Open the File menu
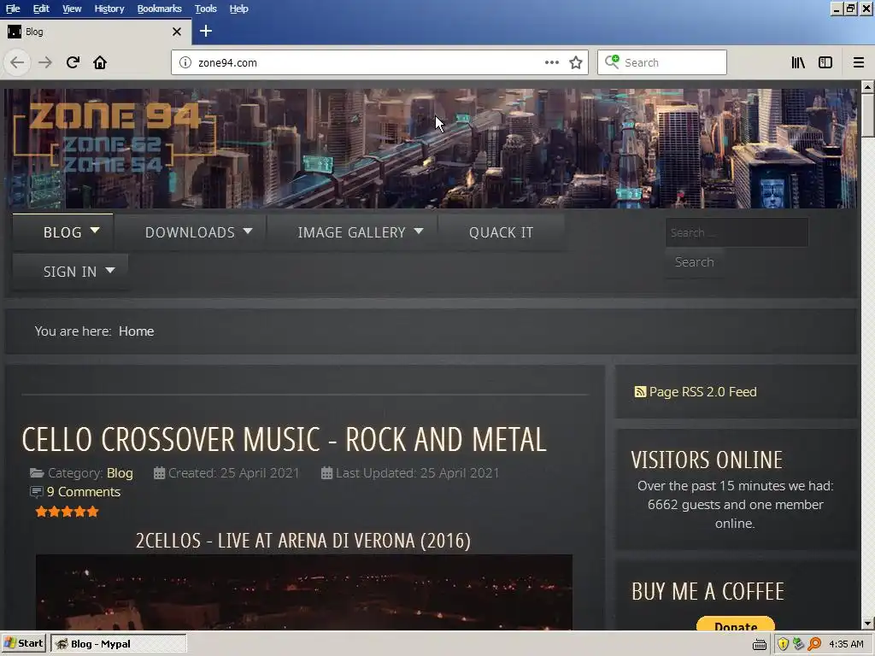 point(13,9)
